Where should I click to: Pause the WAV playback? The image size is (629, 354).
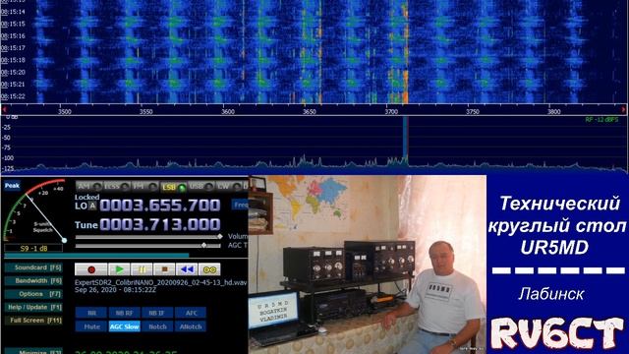[x=142, y=269]
